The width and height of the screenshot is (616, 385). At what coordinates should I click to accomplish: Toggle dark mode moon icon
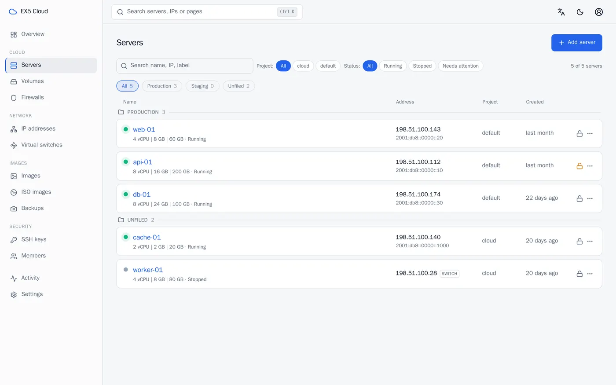tap(580, 12)
